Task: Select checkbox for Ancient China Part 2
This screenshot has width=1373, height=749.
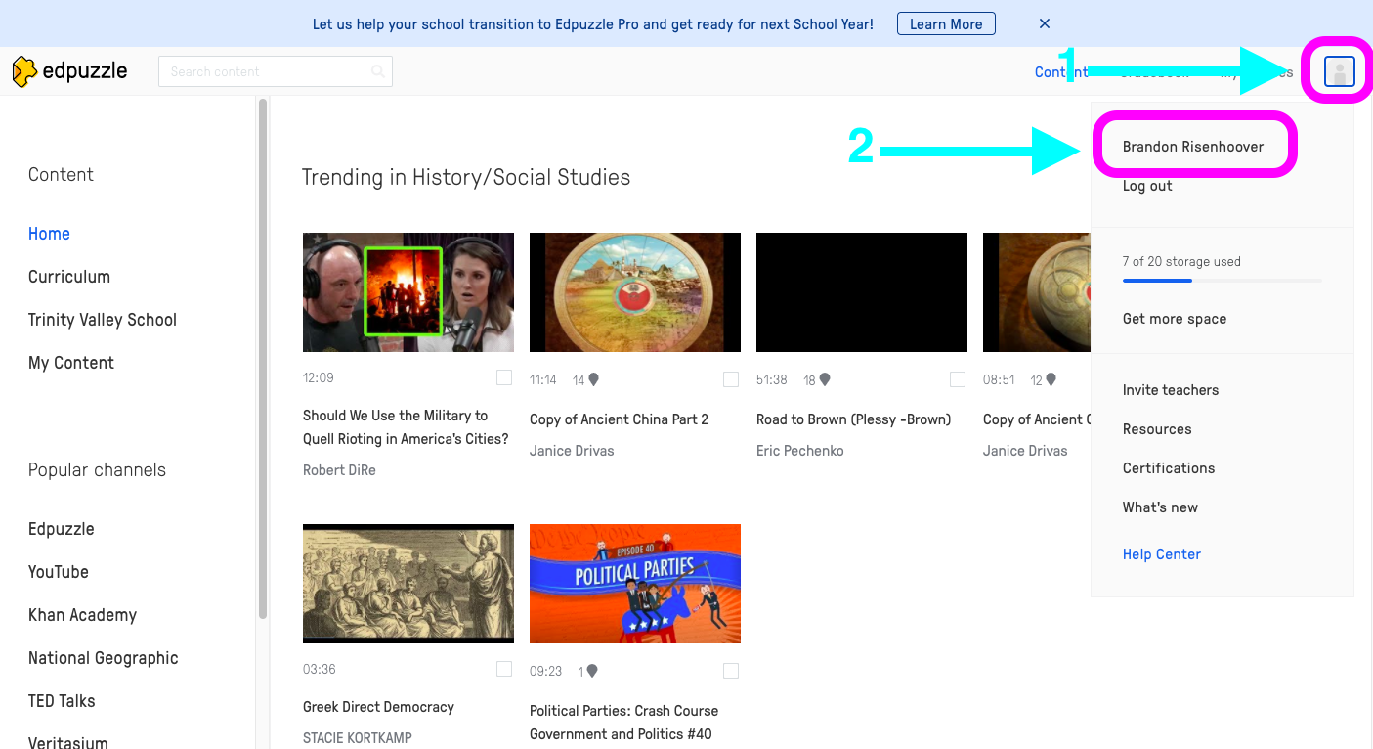Action: point(731,379)
